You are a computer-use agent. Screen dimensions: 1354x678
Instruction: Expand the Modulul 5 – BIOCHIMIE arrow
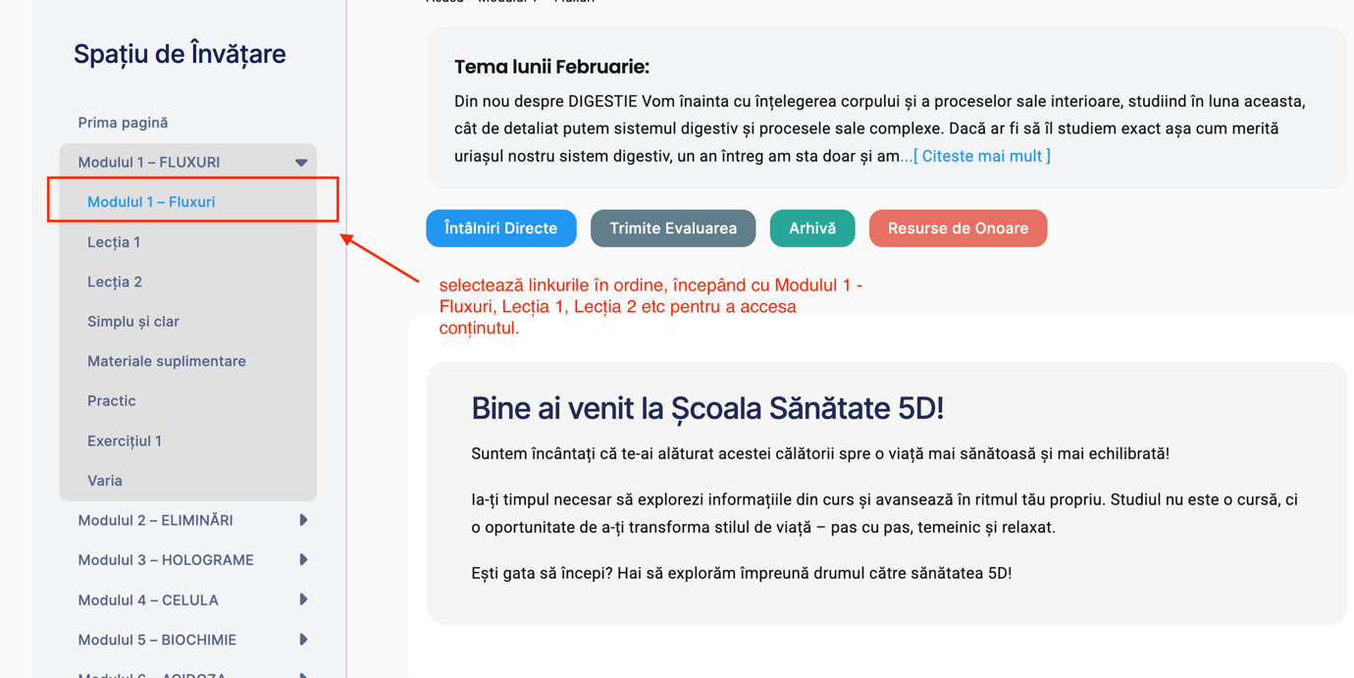[303, 640]
